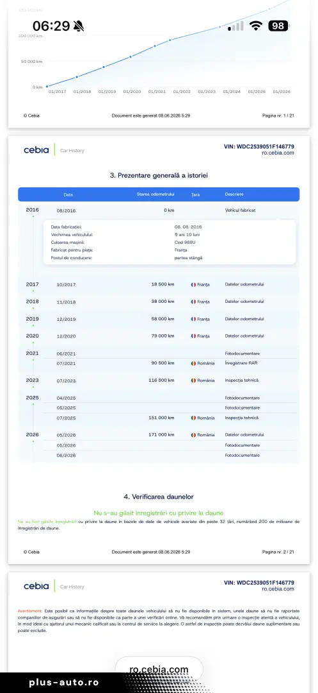Select the 2023 timeline year marker

pyautogui.click(x=32, y=380)
